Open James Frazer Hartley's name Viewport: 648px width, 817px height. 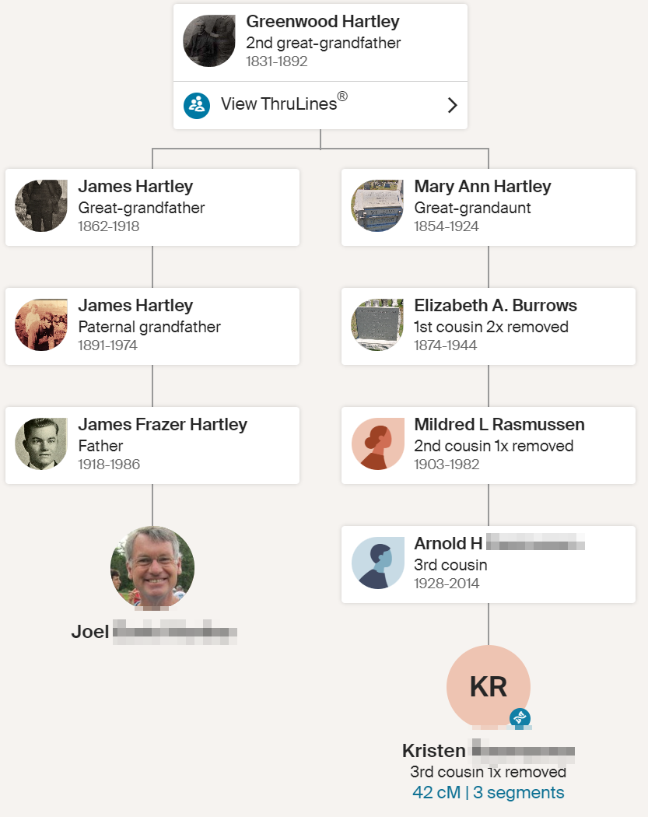163,425
